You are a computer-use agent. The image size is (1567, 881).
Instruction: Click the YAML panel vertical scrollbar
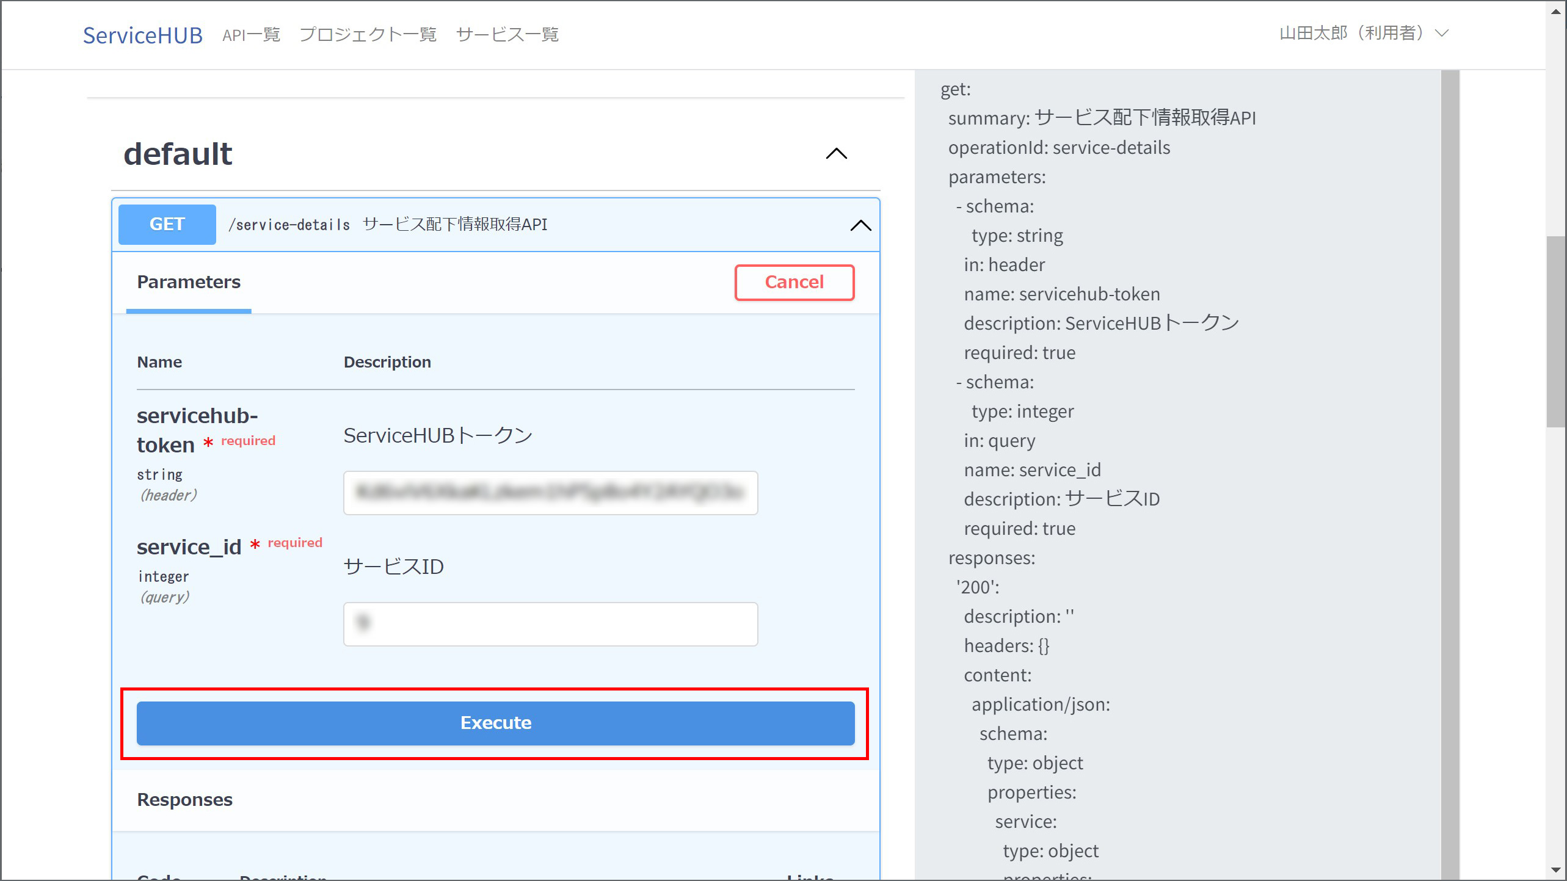click(1450, 475)
